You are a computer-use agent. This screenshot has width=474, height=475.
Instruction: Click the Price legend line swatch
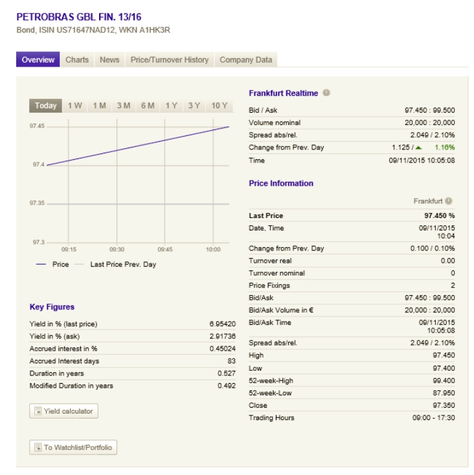coord(41,264)
